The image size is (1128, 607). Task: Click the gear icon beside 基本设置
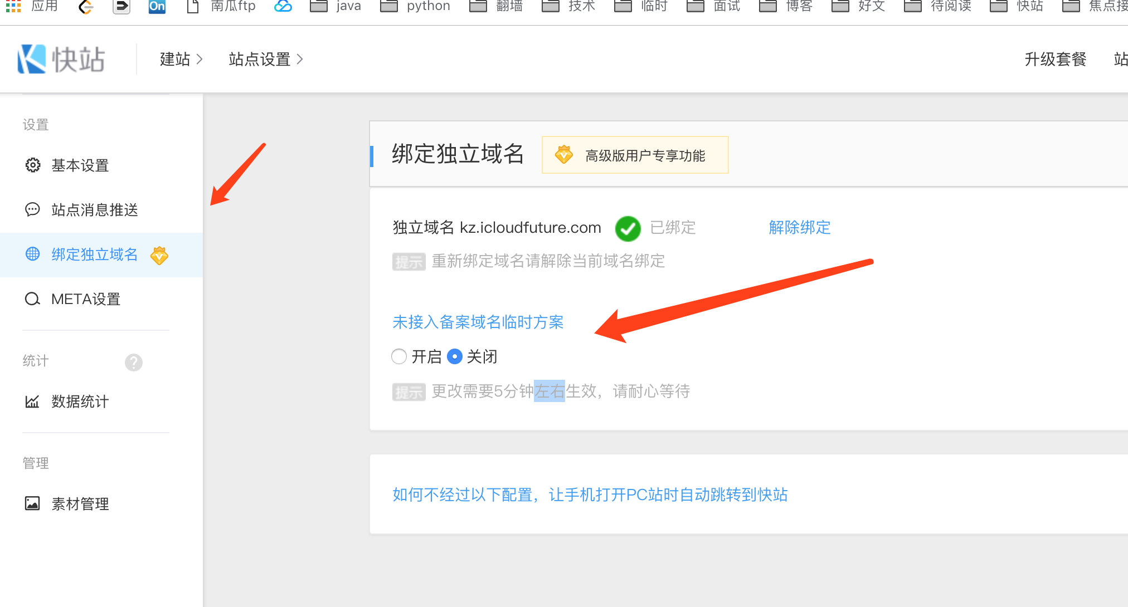[x=33, y=165]
